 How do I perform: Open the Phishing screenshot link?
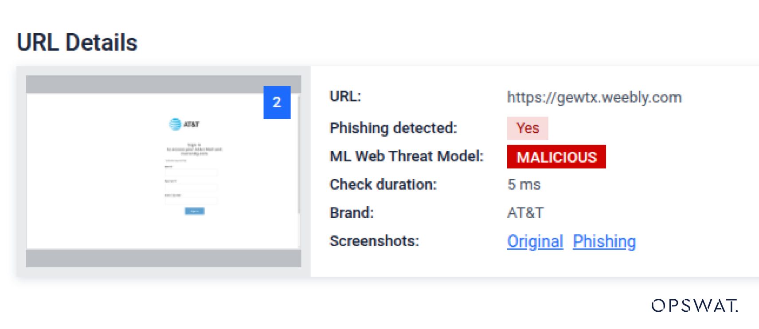pyautogui.click(x=605, y=241)
